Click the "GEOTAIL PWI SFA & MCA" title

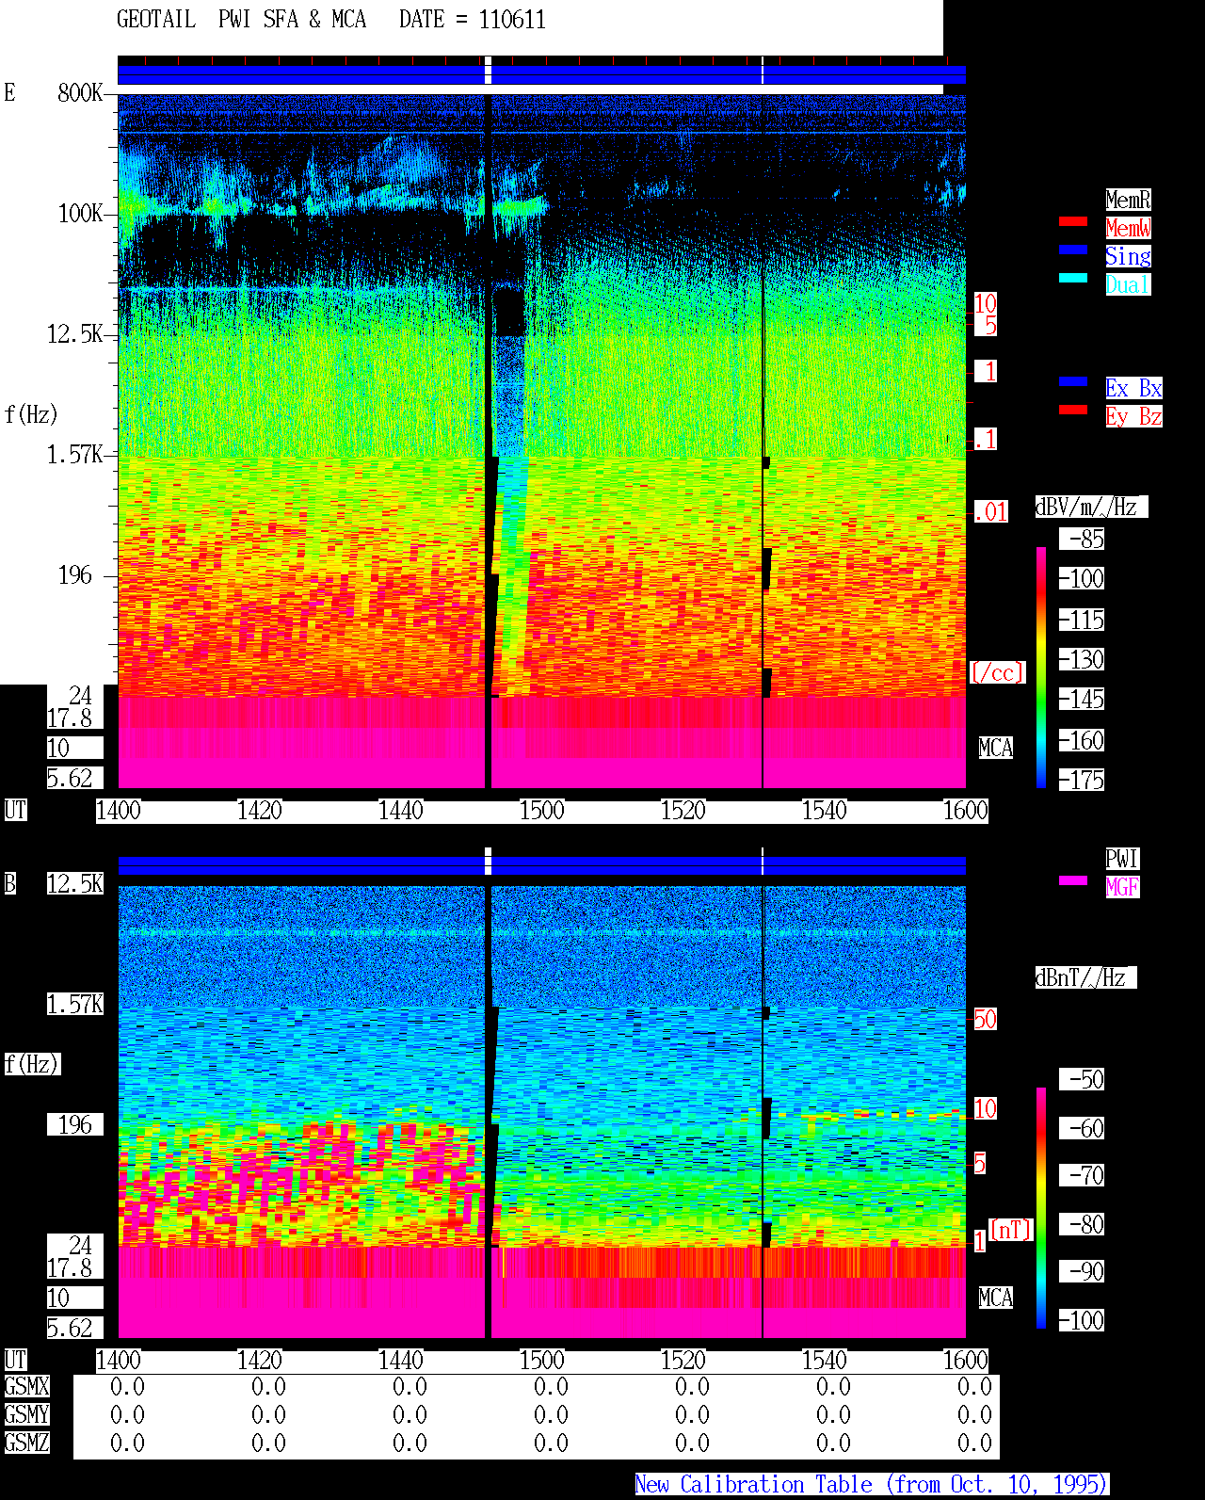[241, 20]
